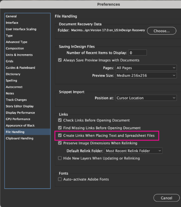This screenshot has height=207, width=181.
Task: Click Choose button for recovery folder
Action: [161, 31]
